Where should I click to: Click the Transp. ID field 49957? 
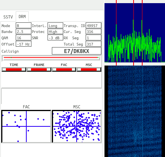click(x=93, y=26)
